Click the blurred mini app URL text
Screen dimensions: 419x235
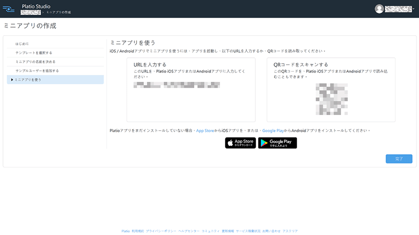coord(177,85)
